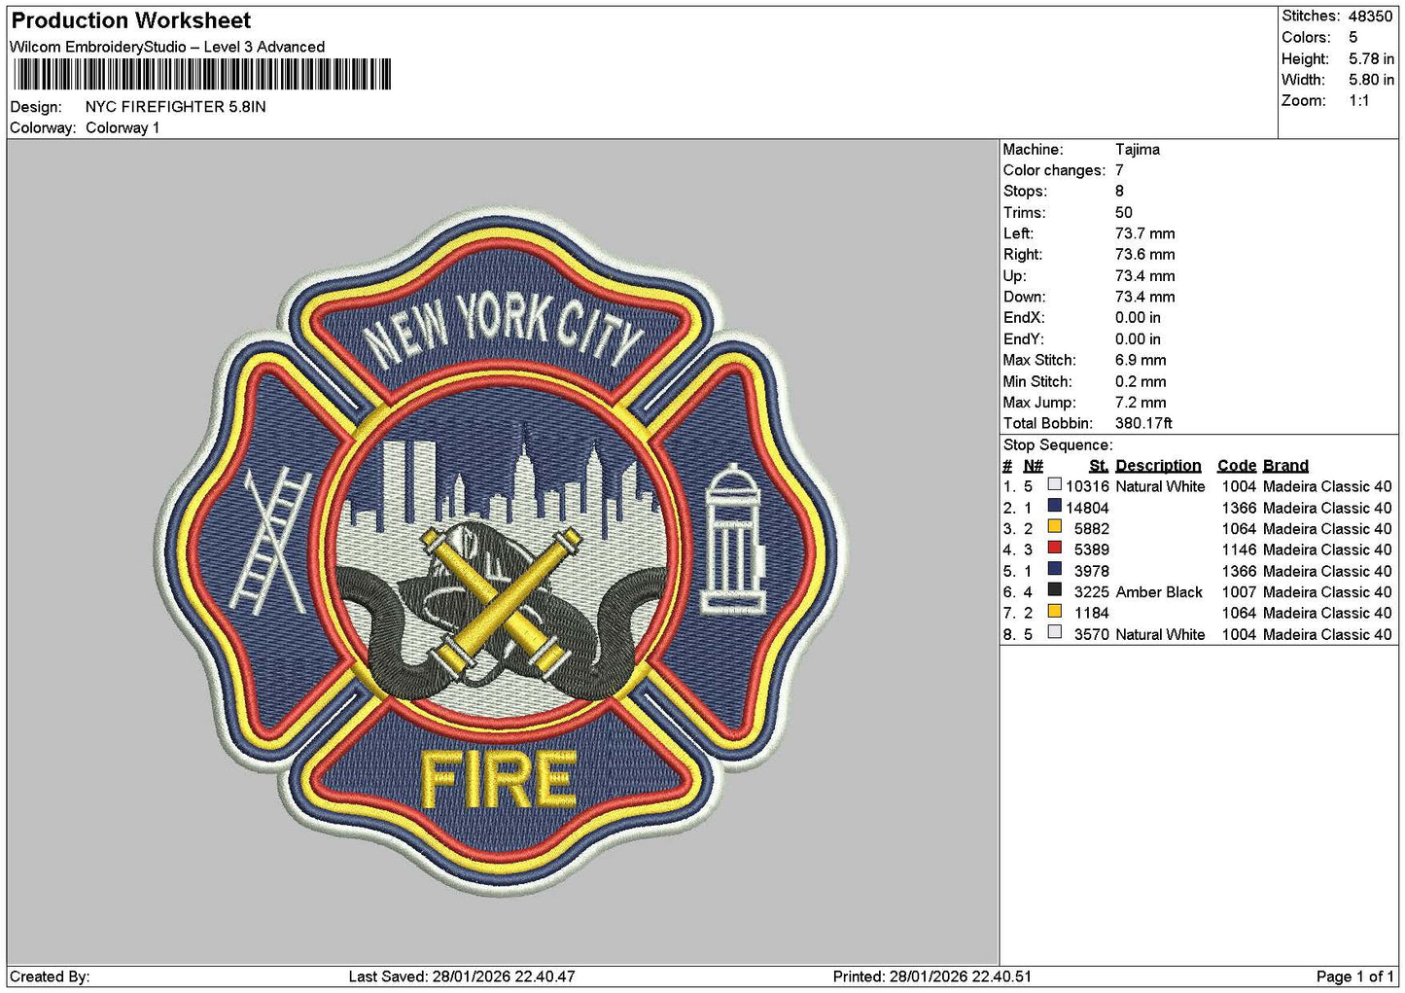
Task: Click the NYC firefighter patch design preview
Action: coord(500,550)
